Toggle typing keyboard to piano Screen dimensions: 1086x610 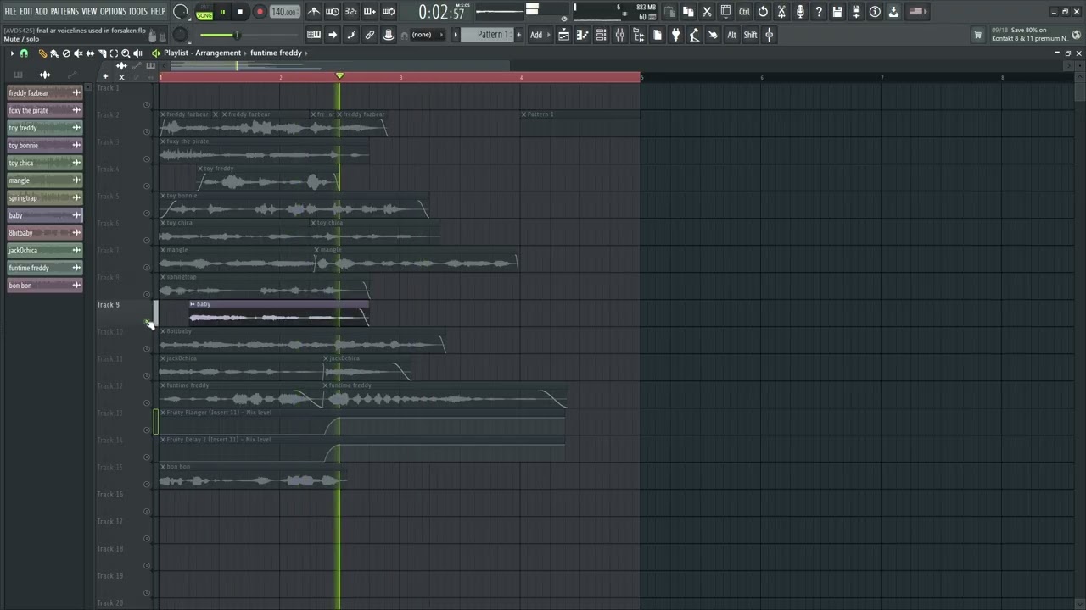pyautogui.click(x=314, y=35)
